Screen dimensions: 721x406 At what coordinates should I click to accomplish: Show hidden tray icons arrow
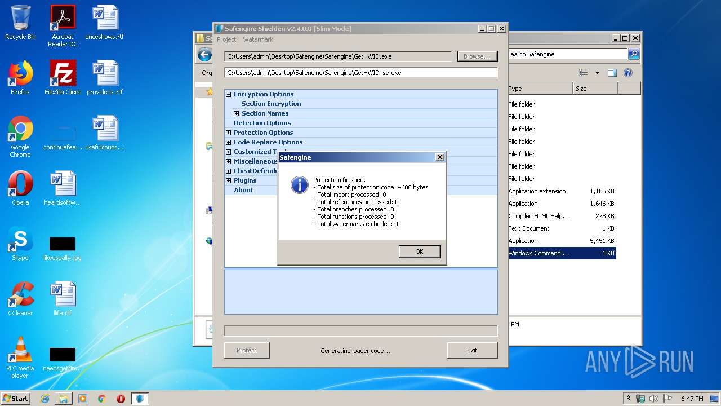[x=629, y=398]
